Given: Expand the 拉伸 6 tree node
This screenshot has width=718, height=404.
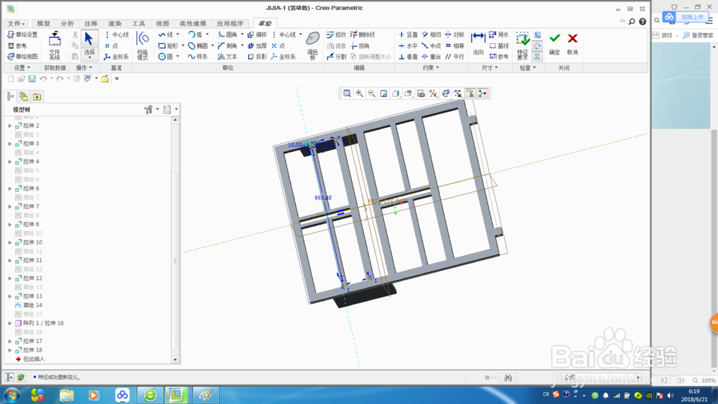Looking at the screenshot, I should coord(10,189).
